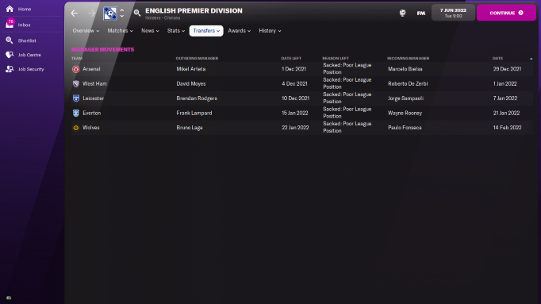Click the world globe icon

click(x=403, y=13)
